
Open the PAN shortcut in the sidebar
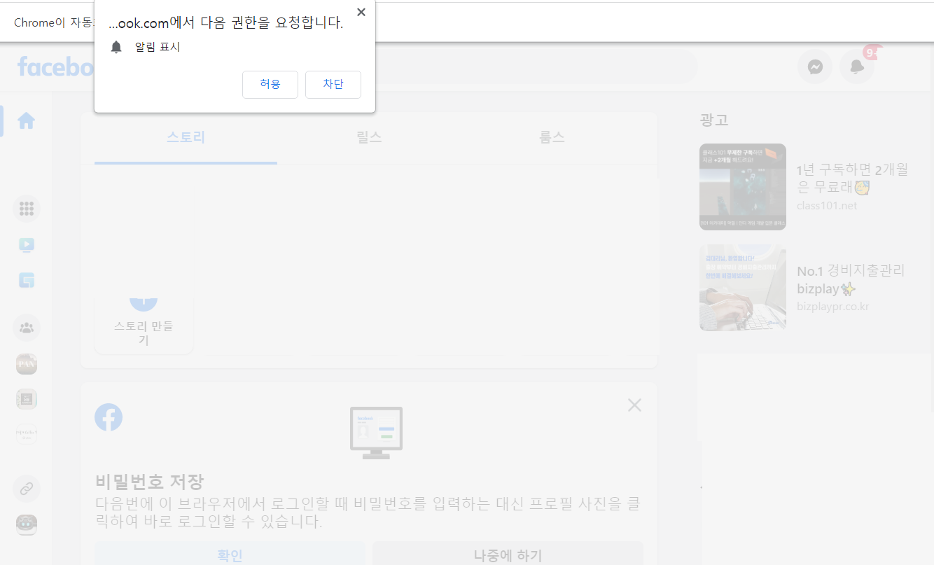[27, 364]
